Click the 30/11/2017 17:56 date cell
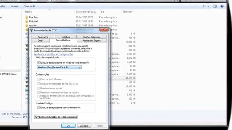 [x=84, y=21]
